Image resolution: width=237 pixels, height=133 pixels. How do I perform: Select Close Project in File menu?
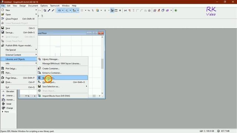(19, 19)
